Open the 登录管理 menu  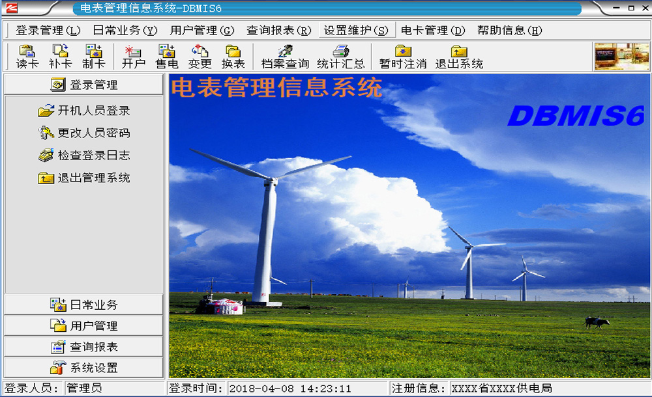(48, 31)
